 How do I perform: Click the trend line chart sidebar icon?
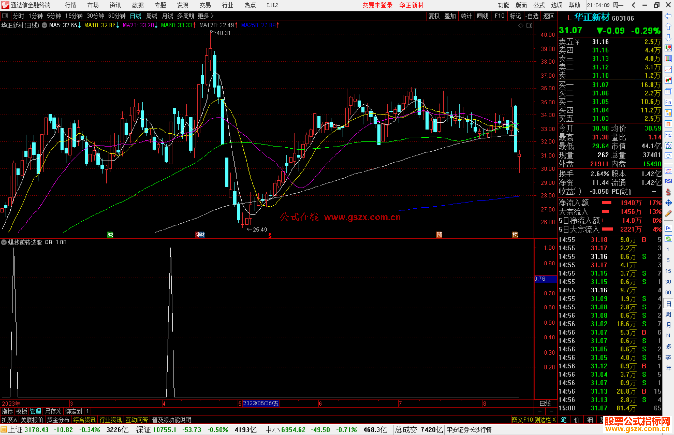tap(668, 70)
